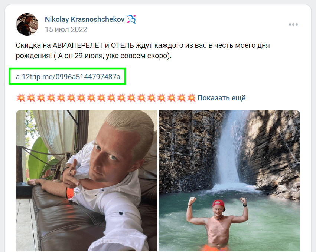316x252 pixels.
Task: Open the three-dot post options menu
Action: 293,24
